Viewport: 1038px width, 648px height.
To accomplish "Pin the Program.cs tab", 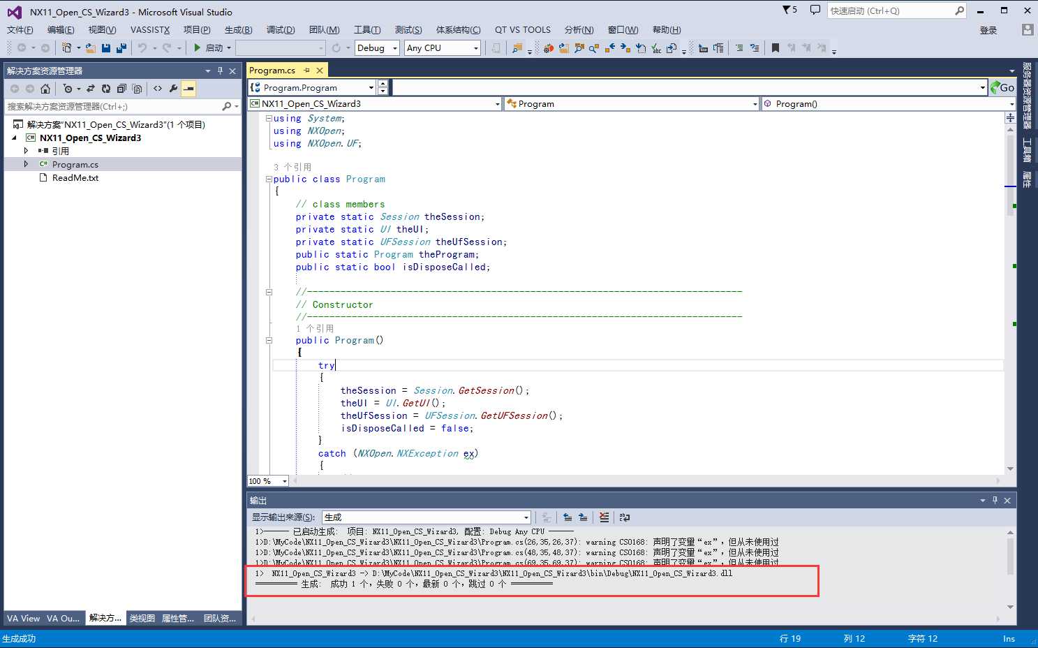I will [306, 71].
